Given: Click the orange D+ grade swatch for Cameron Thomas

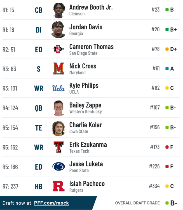Looking at the screenshot, I should point(167,49).
